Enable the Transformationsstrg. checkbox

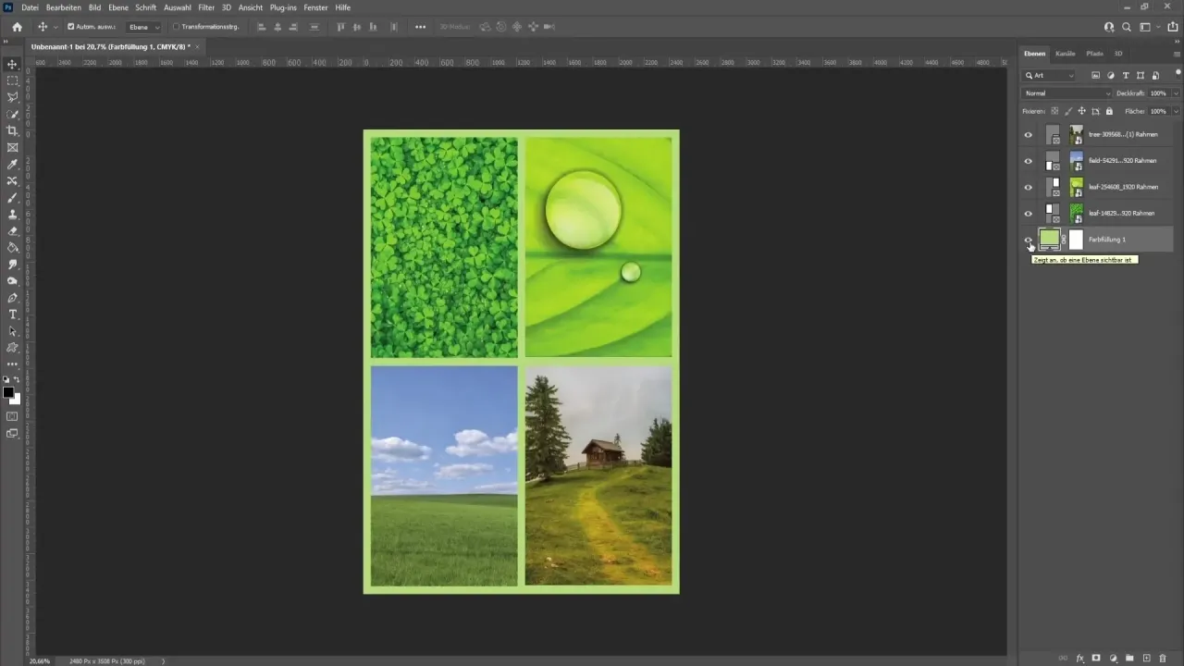tap(177, 27)
